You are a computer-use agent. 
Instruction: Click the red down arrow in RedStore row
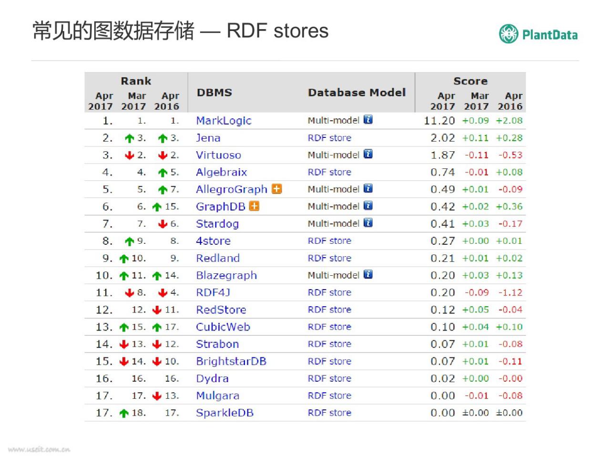coord(157,310)
